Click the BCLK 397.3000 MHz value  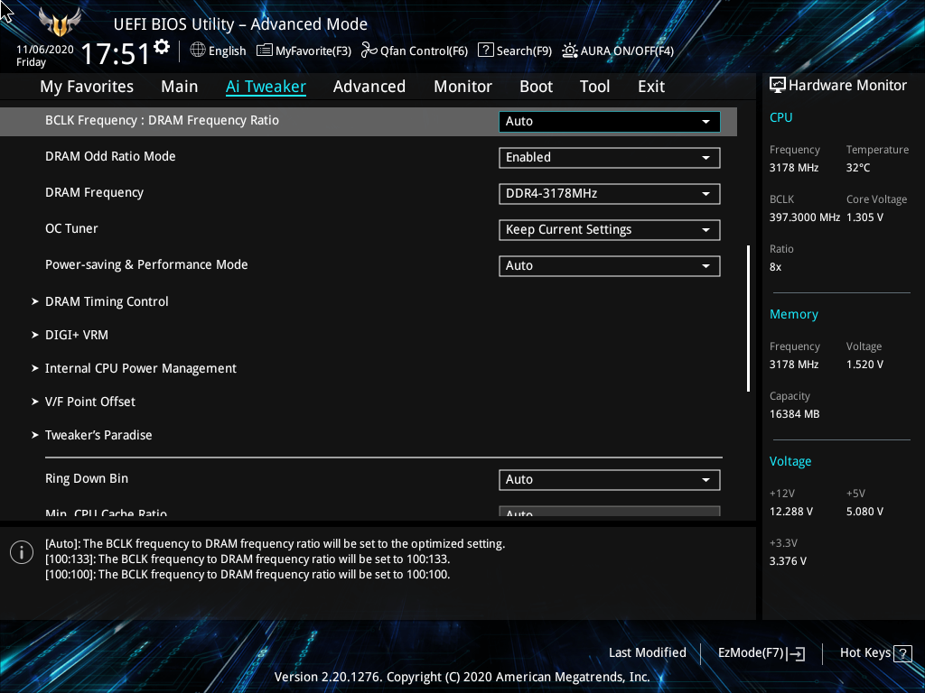click(x=805, y=217)
